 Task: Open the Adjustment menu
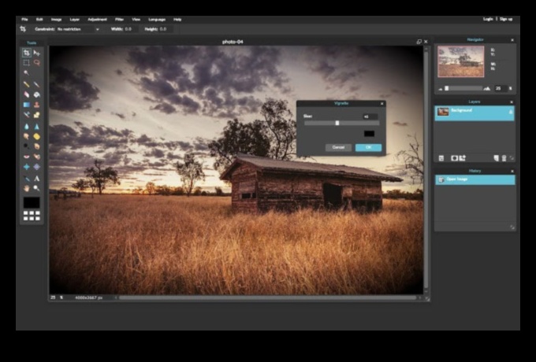[98, 19]
